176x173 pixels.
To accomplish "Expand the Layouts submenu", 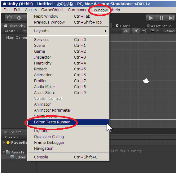I will [68, 31].
